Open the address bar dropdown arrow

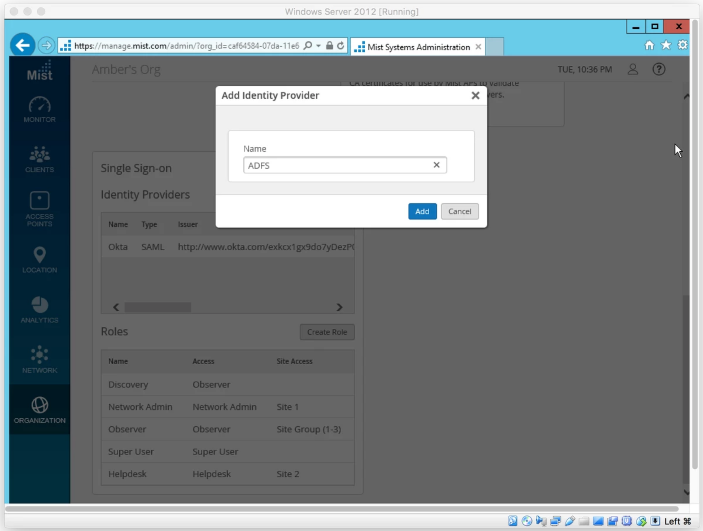318,46
